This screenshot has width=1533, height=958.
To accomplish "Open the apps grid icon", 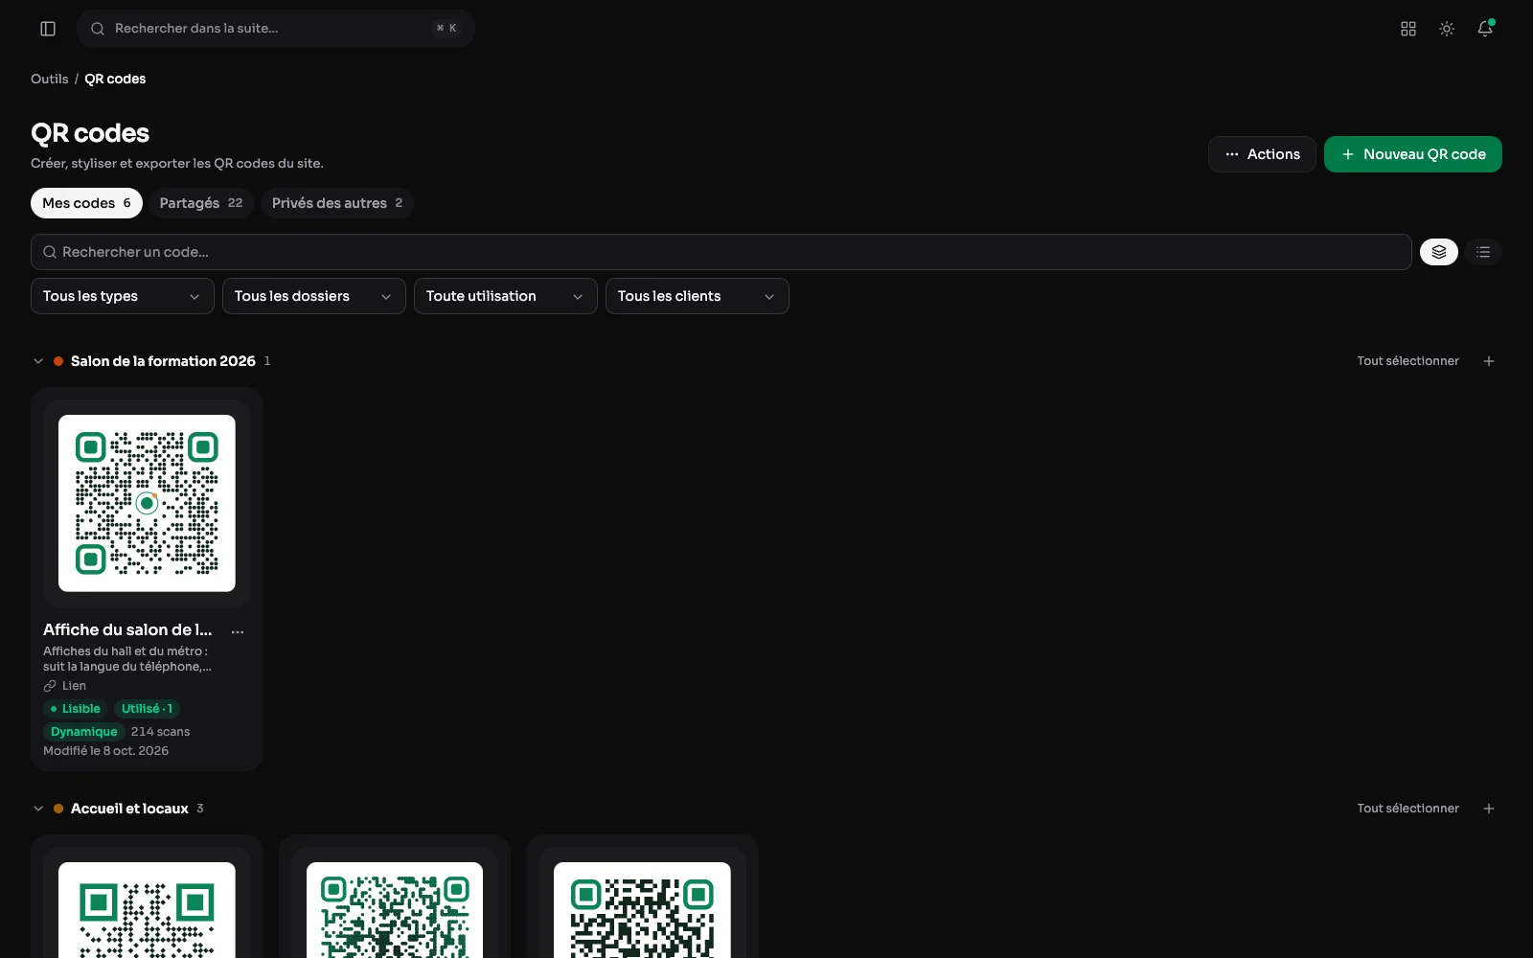I will click(1408, 29).
